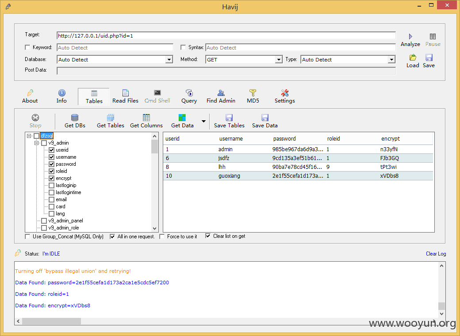Check the lastlogintime column checkbox

[51, 192]
